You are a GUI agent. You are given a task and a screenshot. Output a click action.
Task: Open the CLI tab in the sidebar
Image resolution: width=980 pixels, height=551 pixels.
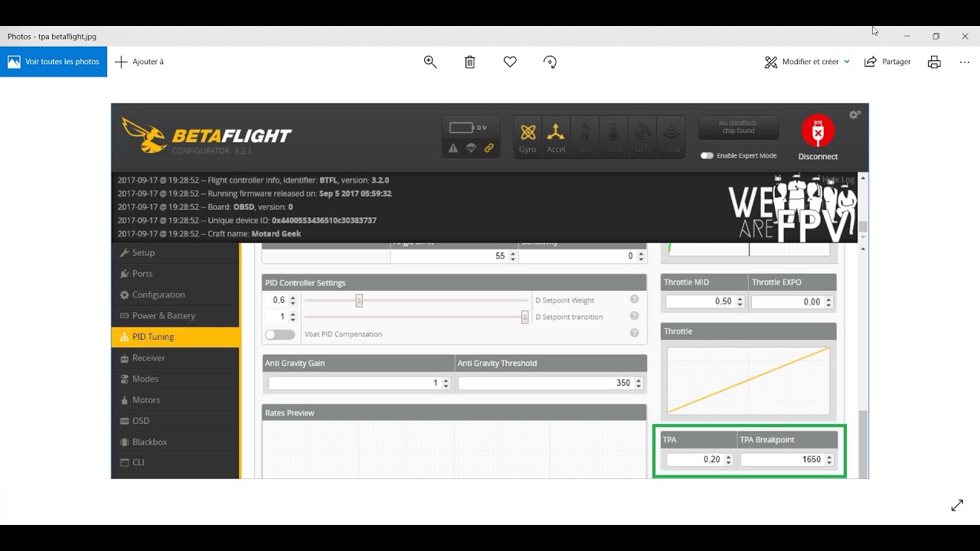pos(175,462)
